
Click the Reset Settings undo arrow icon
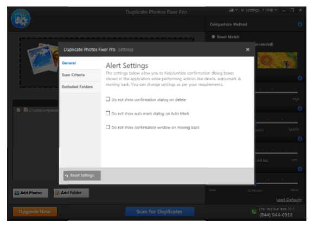[x=67, y=176]
